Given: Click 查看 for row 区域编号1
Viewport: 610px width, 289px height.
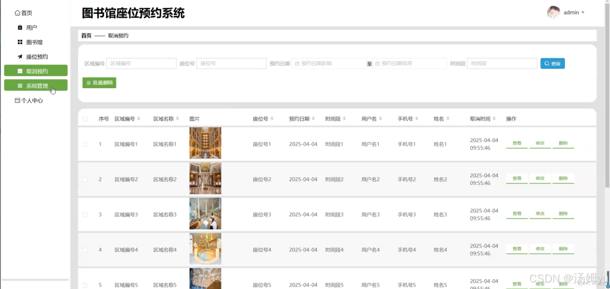Looking at the screenshot, I should 517,143.
